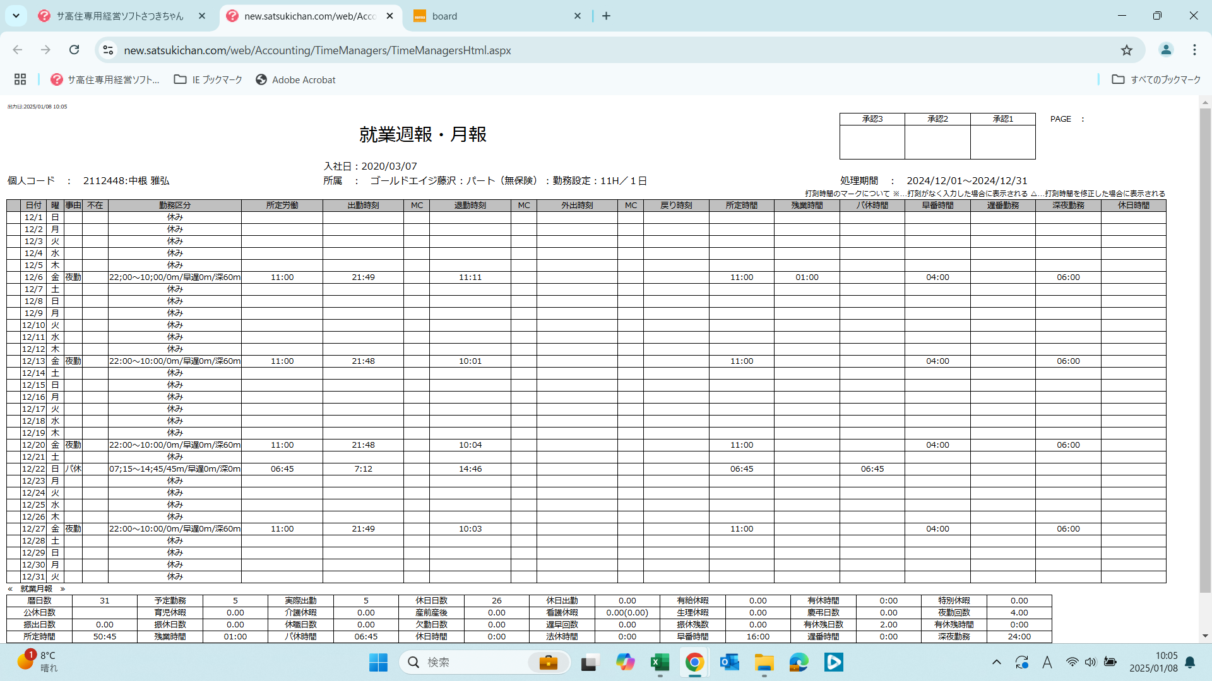The image size is (1212, 681).
Task: Open File Explorer from taskbar
Action: coord(764,662)
